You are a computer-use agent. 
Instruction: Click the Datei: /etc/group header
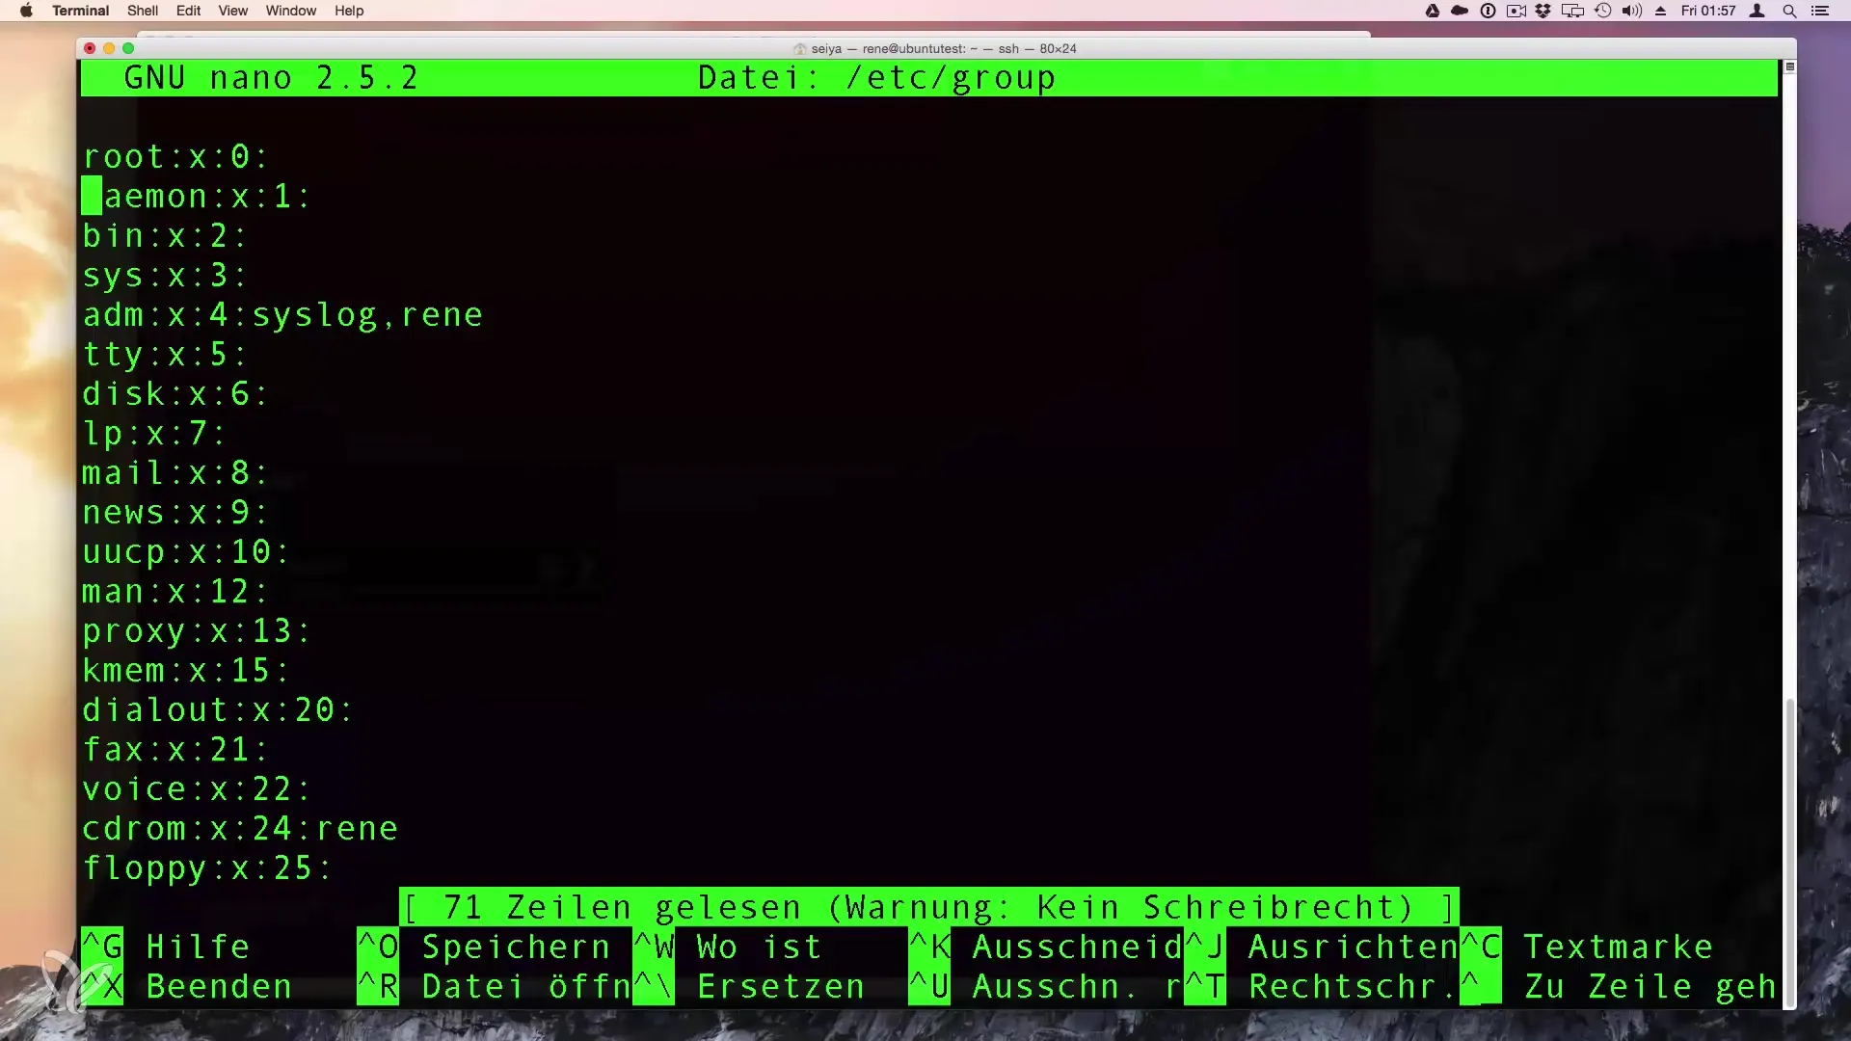click(876, 77)
